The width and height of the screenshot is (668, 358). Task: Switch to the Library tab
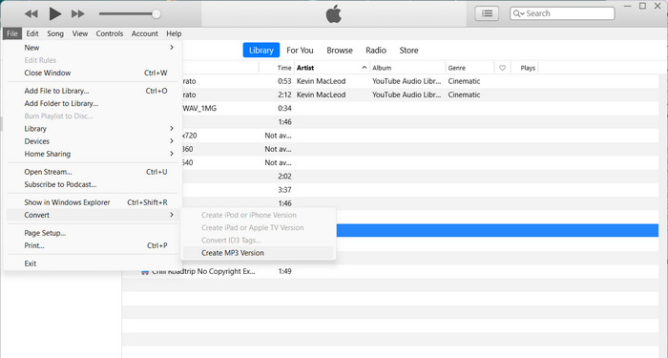[261, 51]
